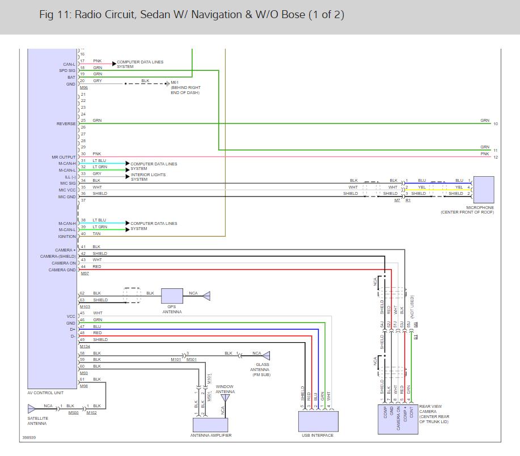The height and width of the screenshot is (456, 520).
Task: Select the window antenna triangle symbol
Action: 225,398
